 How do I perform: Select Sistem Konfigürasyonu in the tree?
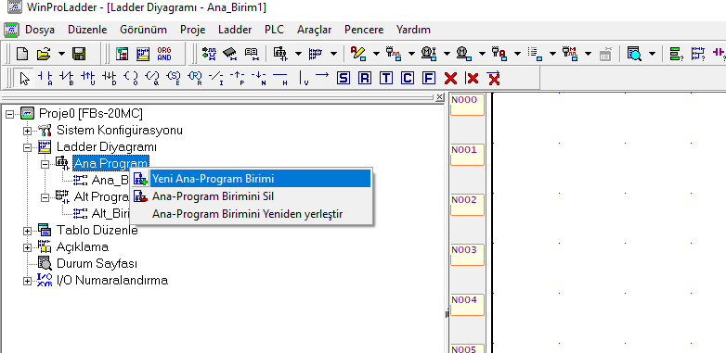pos(120,131)
